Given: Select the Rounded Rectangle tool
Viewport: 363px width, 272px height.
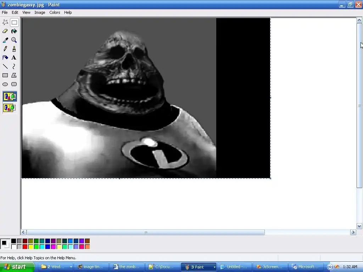Looking at the screenshot, I should point(14,84).
